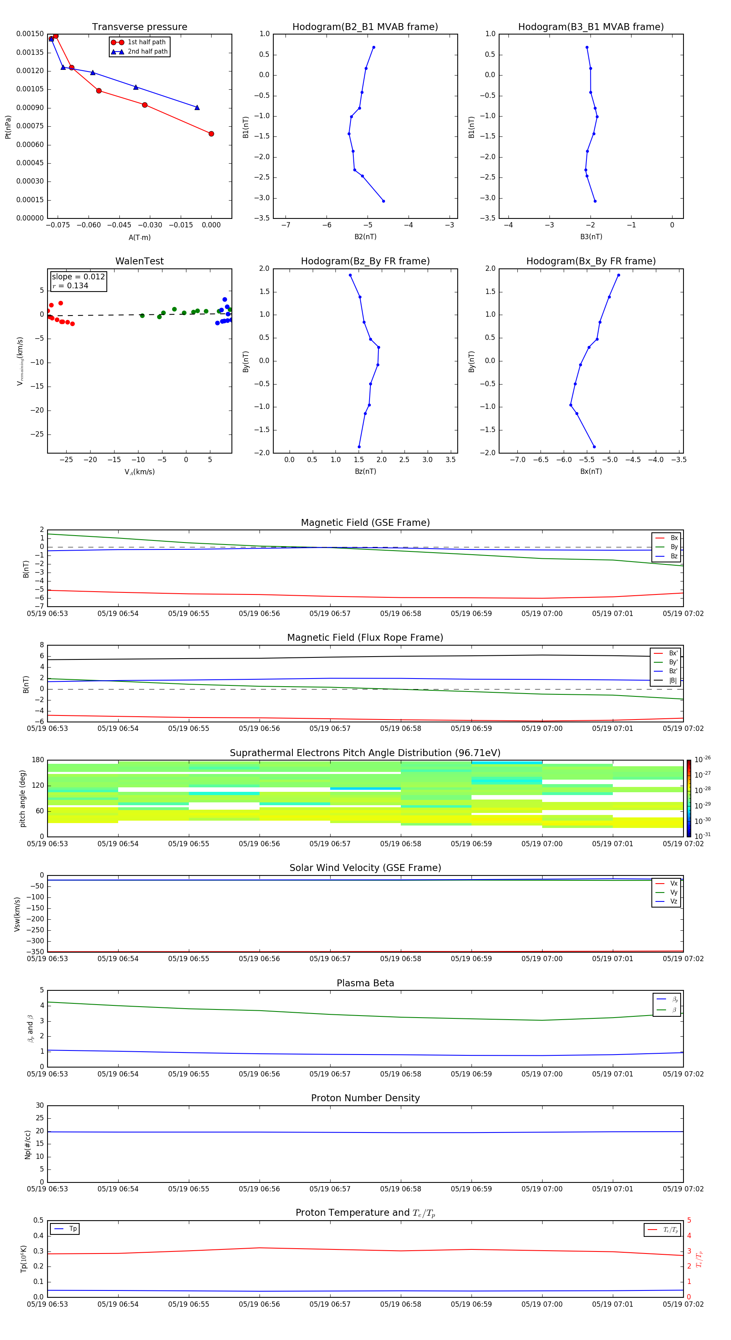Click the 'By' entry in GSE legend
The height and width of the screenshot is (1340, 731).
pyautogui.click(x=666, y=547)
